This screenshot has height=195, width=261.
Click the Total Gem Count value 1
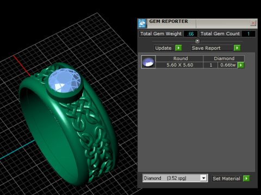pos(248,34)
